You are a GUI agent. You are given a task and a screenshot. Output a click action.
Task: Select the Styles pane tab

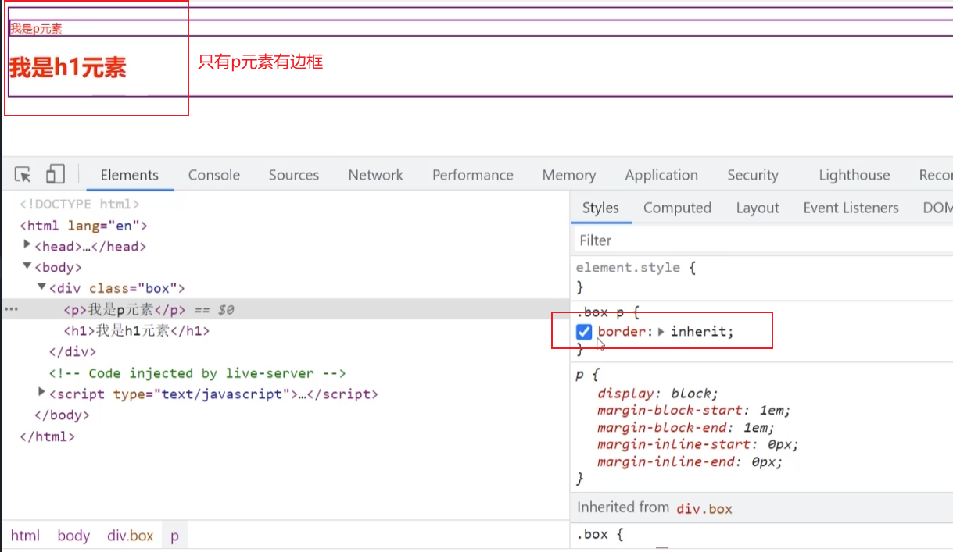600,208
